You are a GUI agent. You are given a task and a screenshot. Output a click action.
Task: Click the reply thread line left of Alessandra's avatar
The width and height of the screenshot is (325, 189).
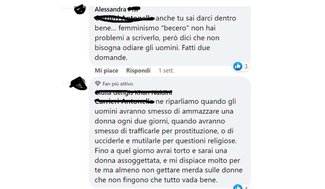click(66, 8)
